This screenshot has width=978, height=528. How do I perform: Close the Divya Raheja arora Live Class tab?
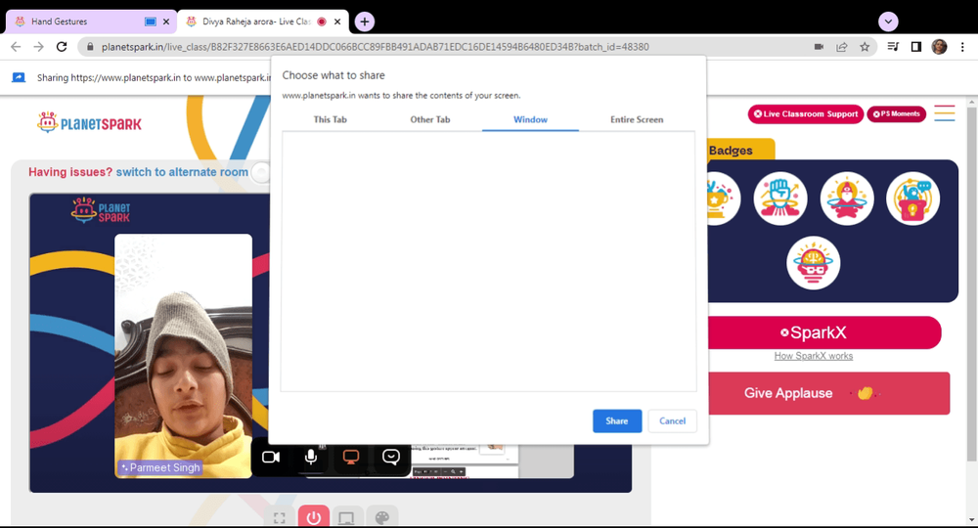337,22
